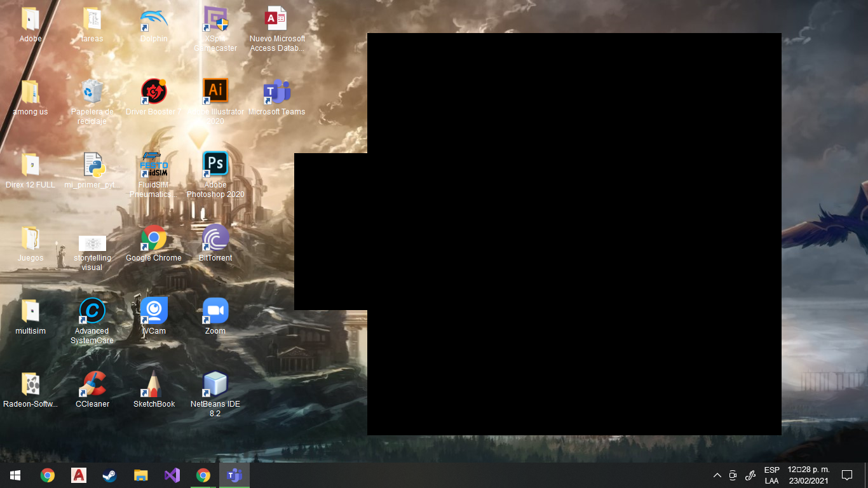
Task: Open Chrome icon beside the Start button
Action: (x=48, y=475)
